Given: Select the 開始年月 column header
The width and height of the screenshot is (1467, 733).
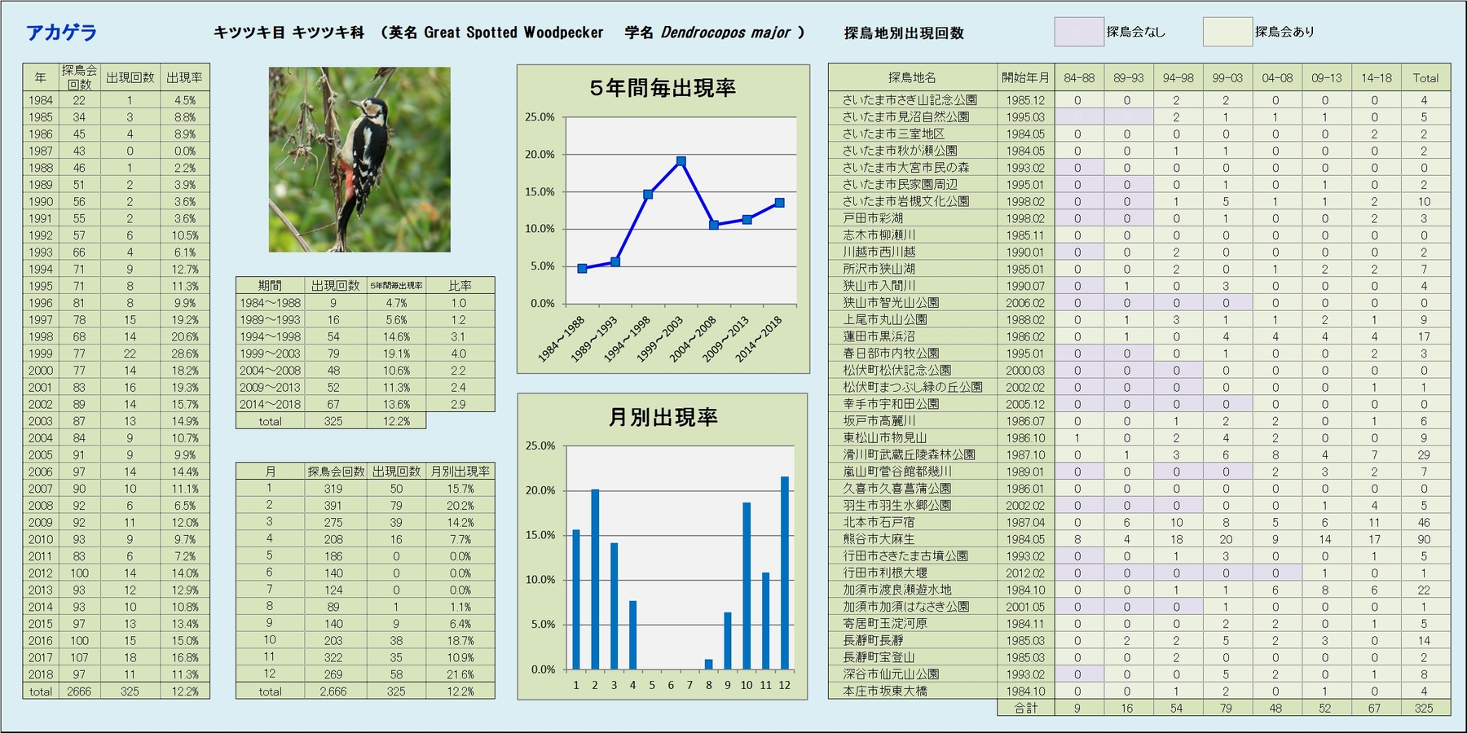Looking at the screenshot, I should [x=1025, y=78].
